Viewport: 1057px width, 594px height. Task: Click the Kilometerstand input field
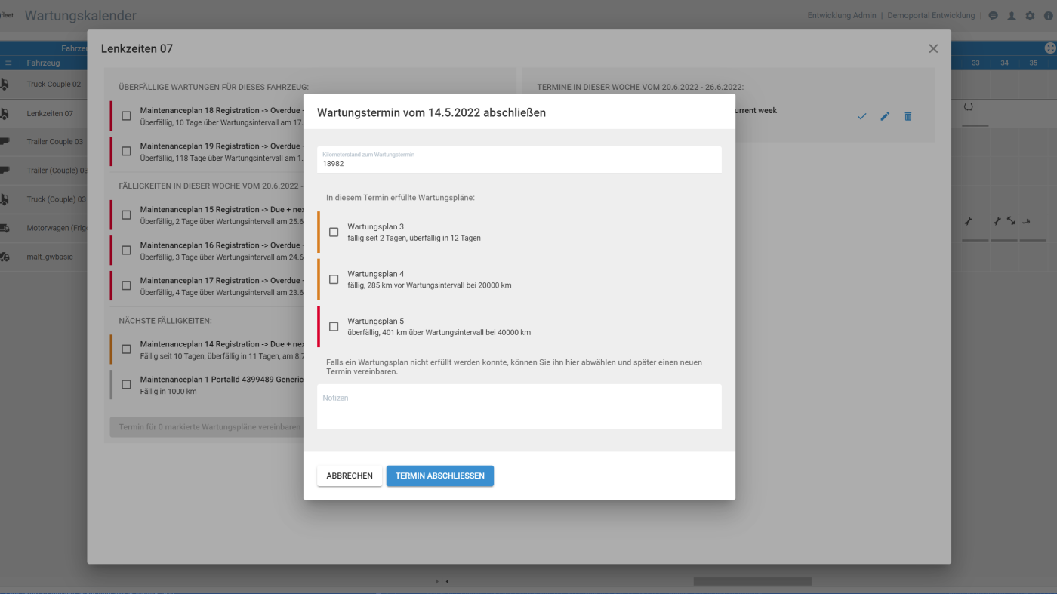coord(519,163)
